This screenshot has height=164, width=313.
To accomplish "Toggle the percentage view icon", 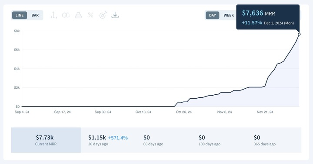I will pos(90,15).
